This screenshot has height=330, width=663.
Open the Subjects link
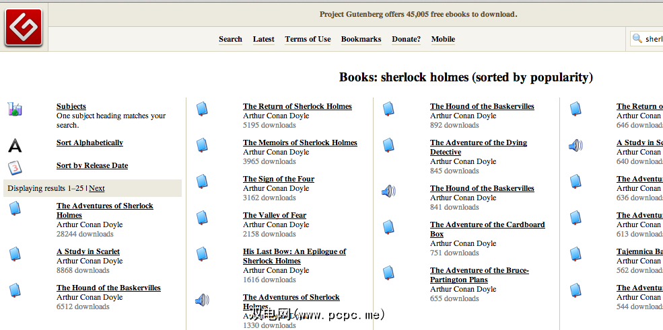[71, 106]
